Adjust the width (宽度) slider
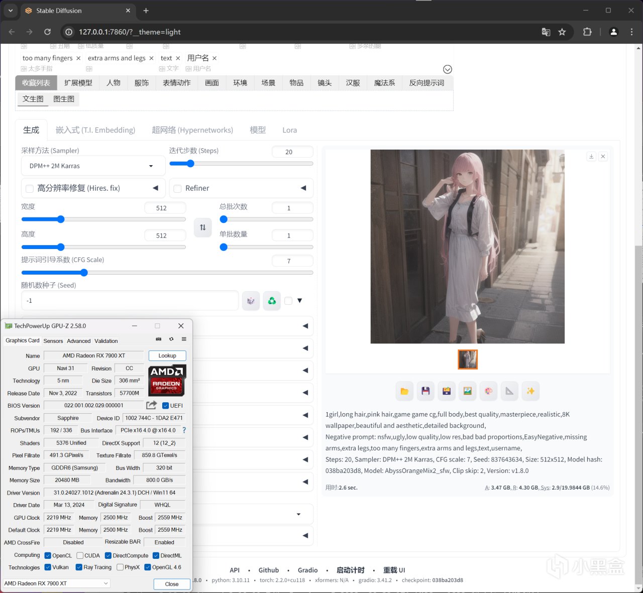The image size is (643, 593). [x=103, y=219]
